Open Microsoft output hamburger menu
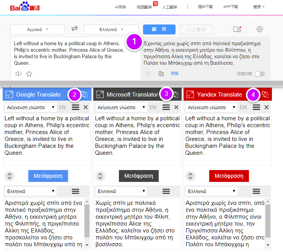The image size is (283, 252). [x=166, y=191]
